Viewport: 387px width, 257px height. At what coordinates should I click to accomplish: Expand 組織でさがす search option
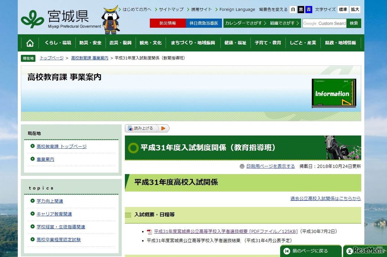coord(285,23)
